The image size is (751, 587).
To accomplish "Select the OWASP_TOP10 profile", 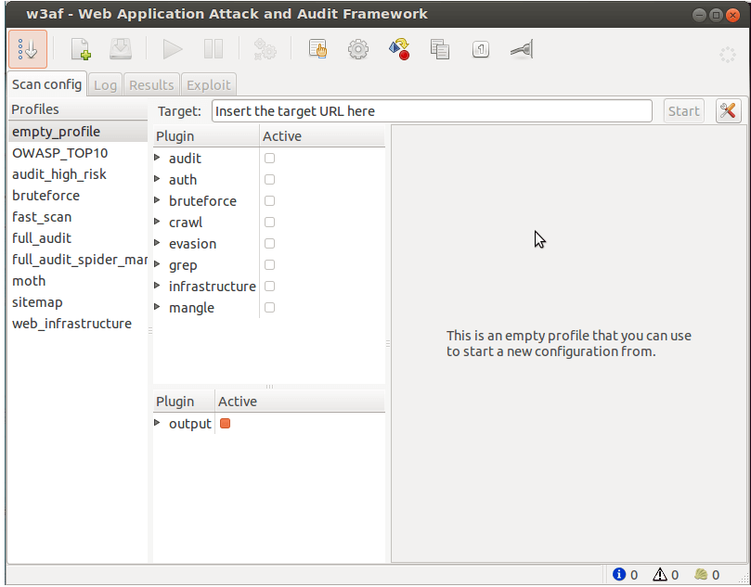I will [78, 153].
